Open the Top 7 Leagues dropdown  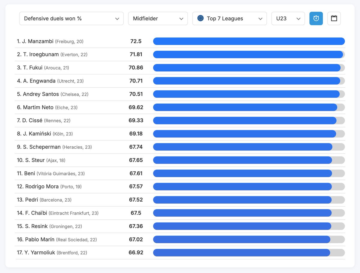(229, 18)
